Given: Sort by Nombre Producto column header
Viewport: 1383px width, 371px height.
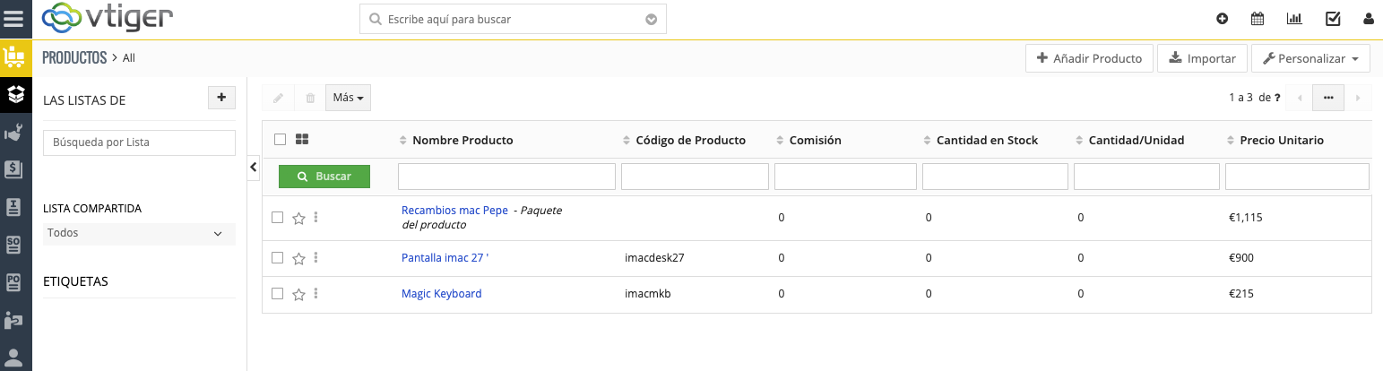Looking at the screenshot, I should coord(462,140).
